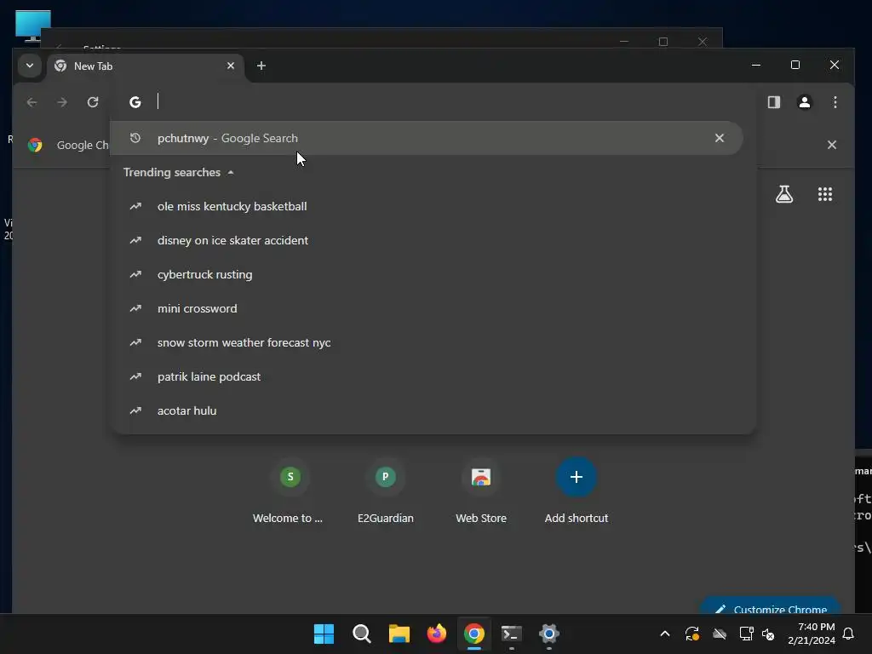Image resolution: width=872 pixels, height=654 pixels.
Task: Open the tab search dropdown arrow
Action: click(30, 66)
